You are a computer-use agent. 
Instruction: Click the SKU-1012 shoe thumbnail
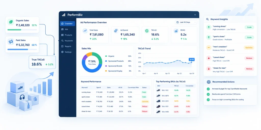pos(158,90)
